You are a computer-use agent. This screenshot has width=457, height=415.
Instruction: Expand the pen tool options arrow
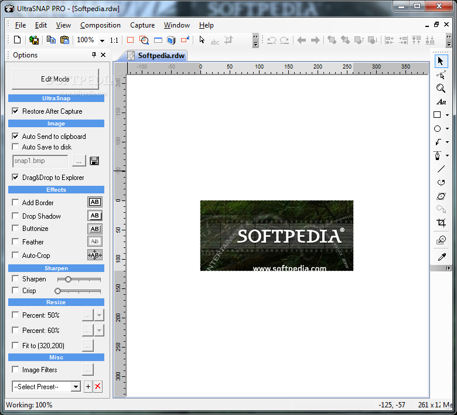click(448, 155)
